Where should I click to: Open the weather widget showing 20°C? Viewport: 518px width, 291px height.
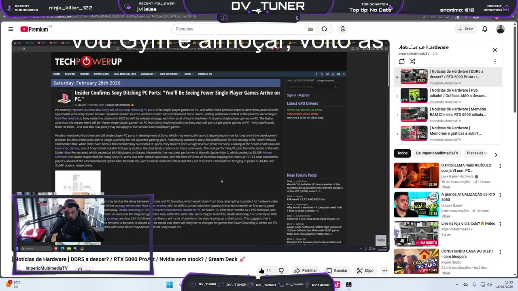(x=12, y=284)
